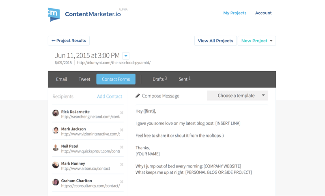
Task: Go to My Projects
Action: click(x=235, y=13)
